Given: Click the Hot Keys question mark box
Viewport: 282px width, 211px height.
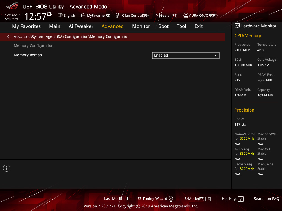Looking at the screenshot, I should (241, 199).
